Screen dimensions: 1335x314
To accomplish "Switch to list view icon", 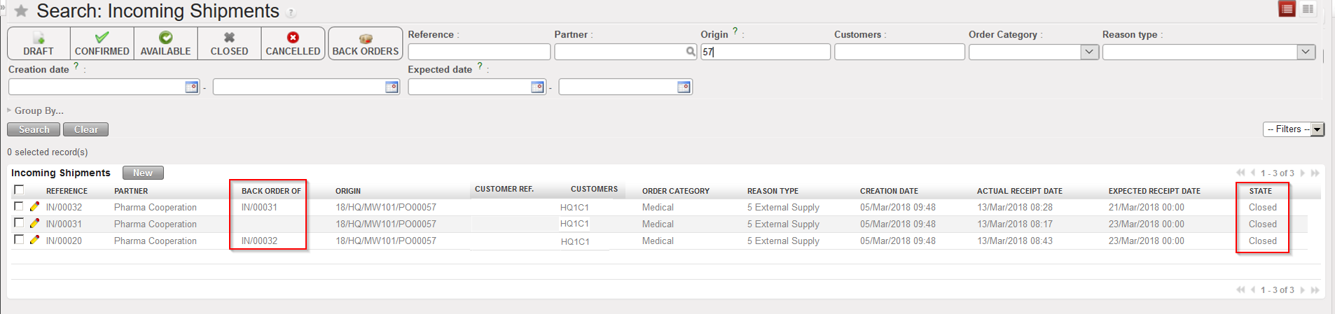I will [x=1287, y=9].
